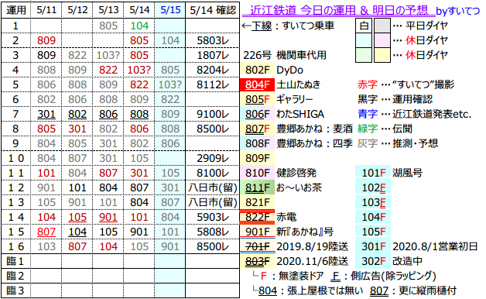Click the 101F 湖風号 legend cell
Screen dimensions: 486x299
(373, 173)
